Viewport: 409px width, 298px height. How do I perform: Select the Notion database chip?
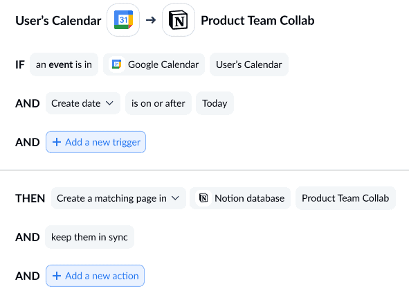[x=240, y=198]
